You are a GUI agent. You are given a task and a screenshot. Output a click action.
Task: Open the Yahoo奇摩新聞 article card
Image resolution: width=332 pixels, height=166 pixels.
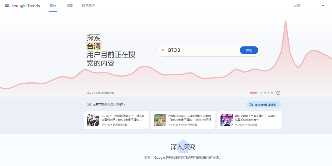[183, 120]
